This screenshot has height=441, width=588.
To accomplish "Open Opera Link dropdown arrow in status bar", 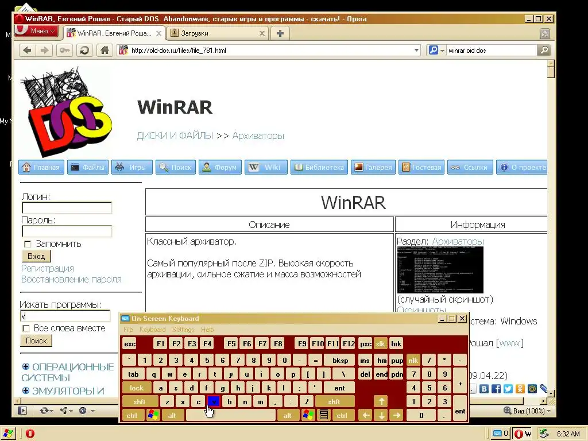I will point(51,411).
